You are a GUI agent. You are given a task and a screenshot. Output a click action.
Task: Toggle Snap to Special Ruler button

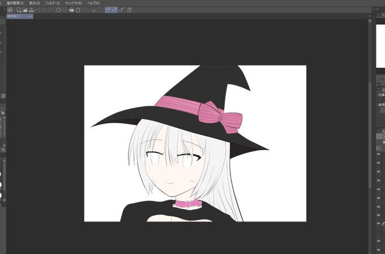pyautogui.click(x=114, y=10)
